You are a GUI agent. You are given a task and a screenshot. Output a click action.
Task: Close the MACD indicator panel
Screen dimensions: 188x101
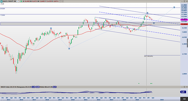pyautogui.click(x=187, y=87)
